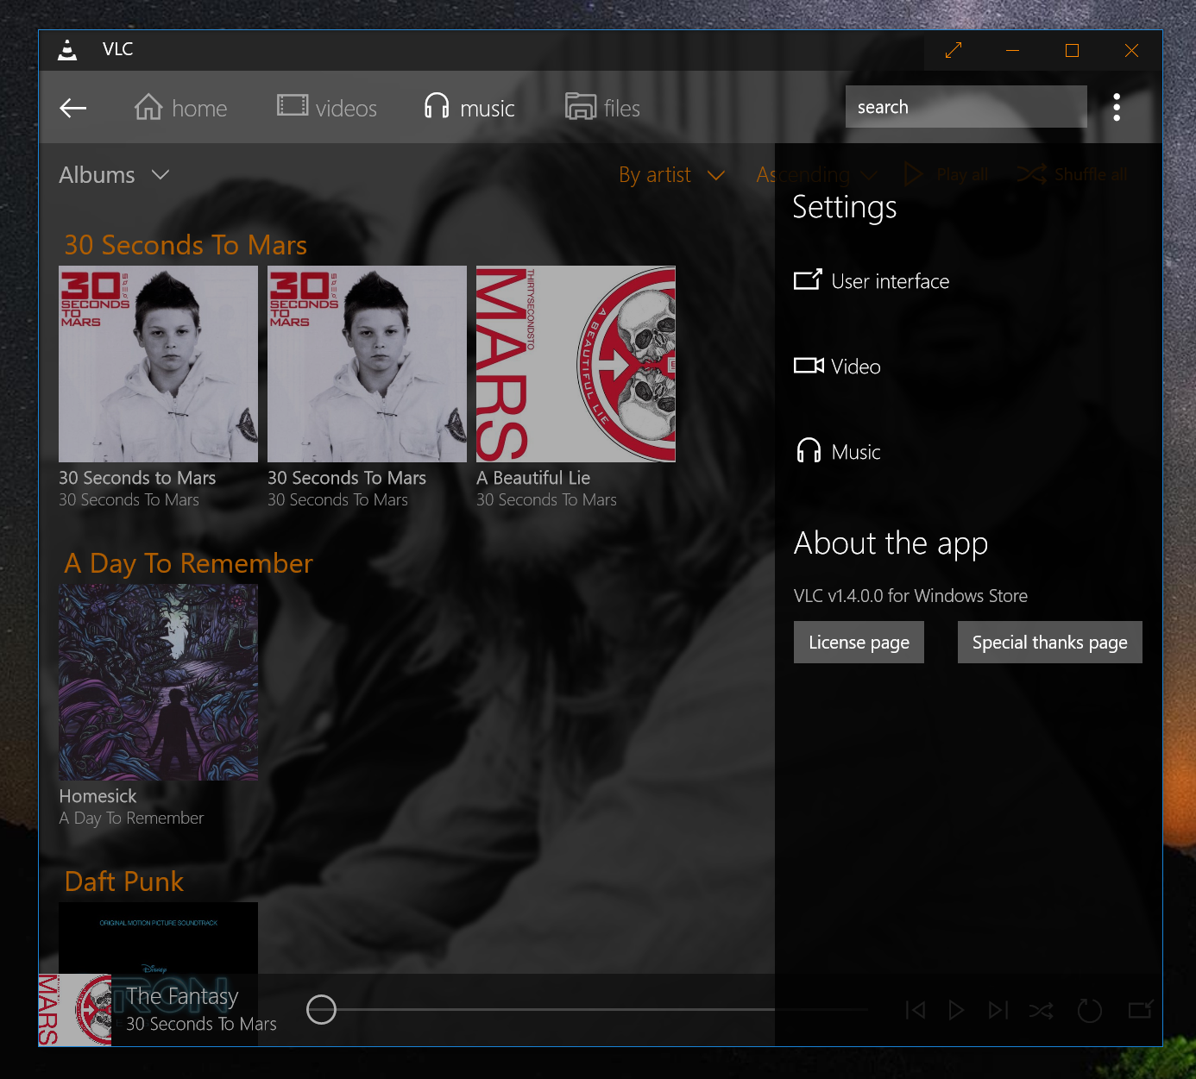The width and height of the screenshot is (1196, 1079).
Task: Skip to next track
Action: coord(998,1010)
